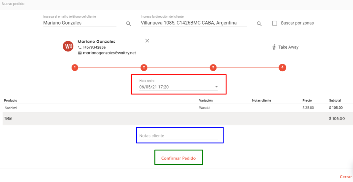
Task: Go to step 3 circle
Action: click(213, 67)
